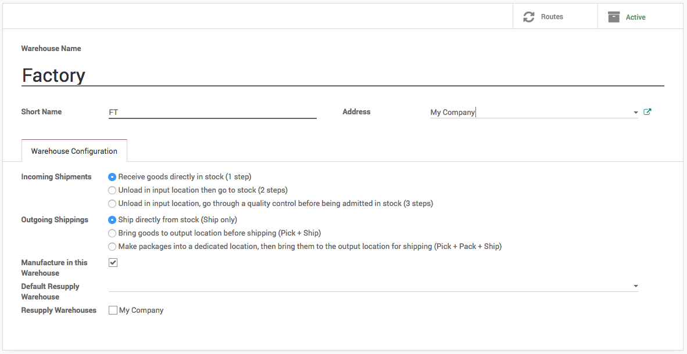Click the Routes refresh arrows icon

click(x=528, y=17)
